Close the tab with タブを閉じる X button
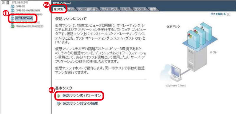Viewport: 236px width, 114px height. pyautogui.click(x=229, y=14)
